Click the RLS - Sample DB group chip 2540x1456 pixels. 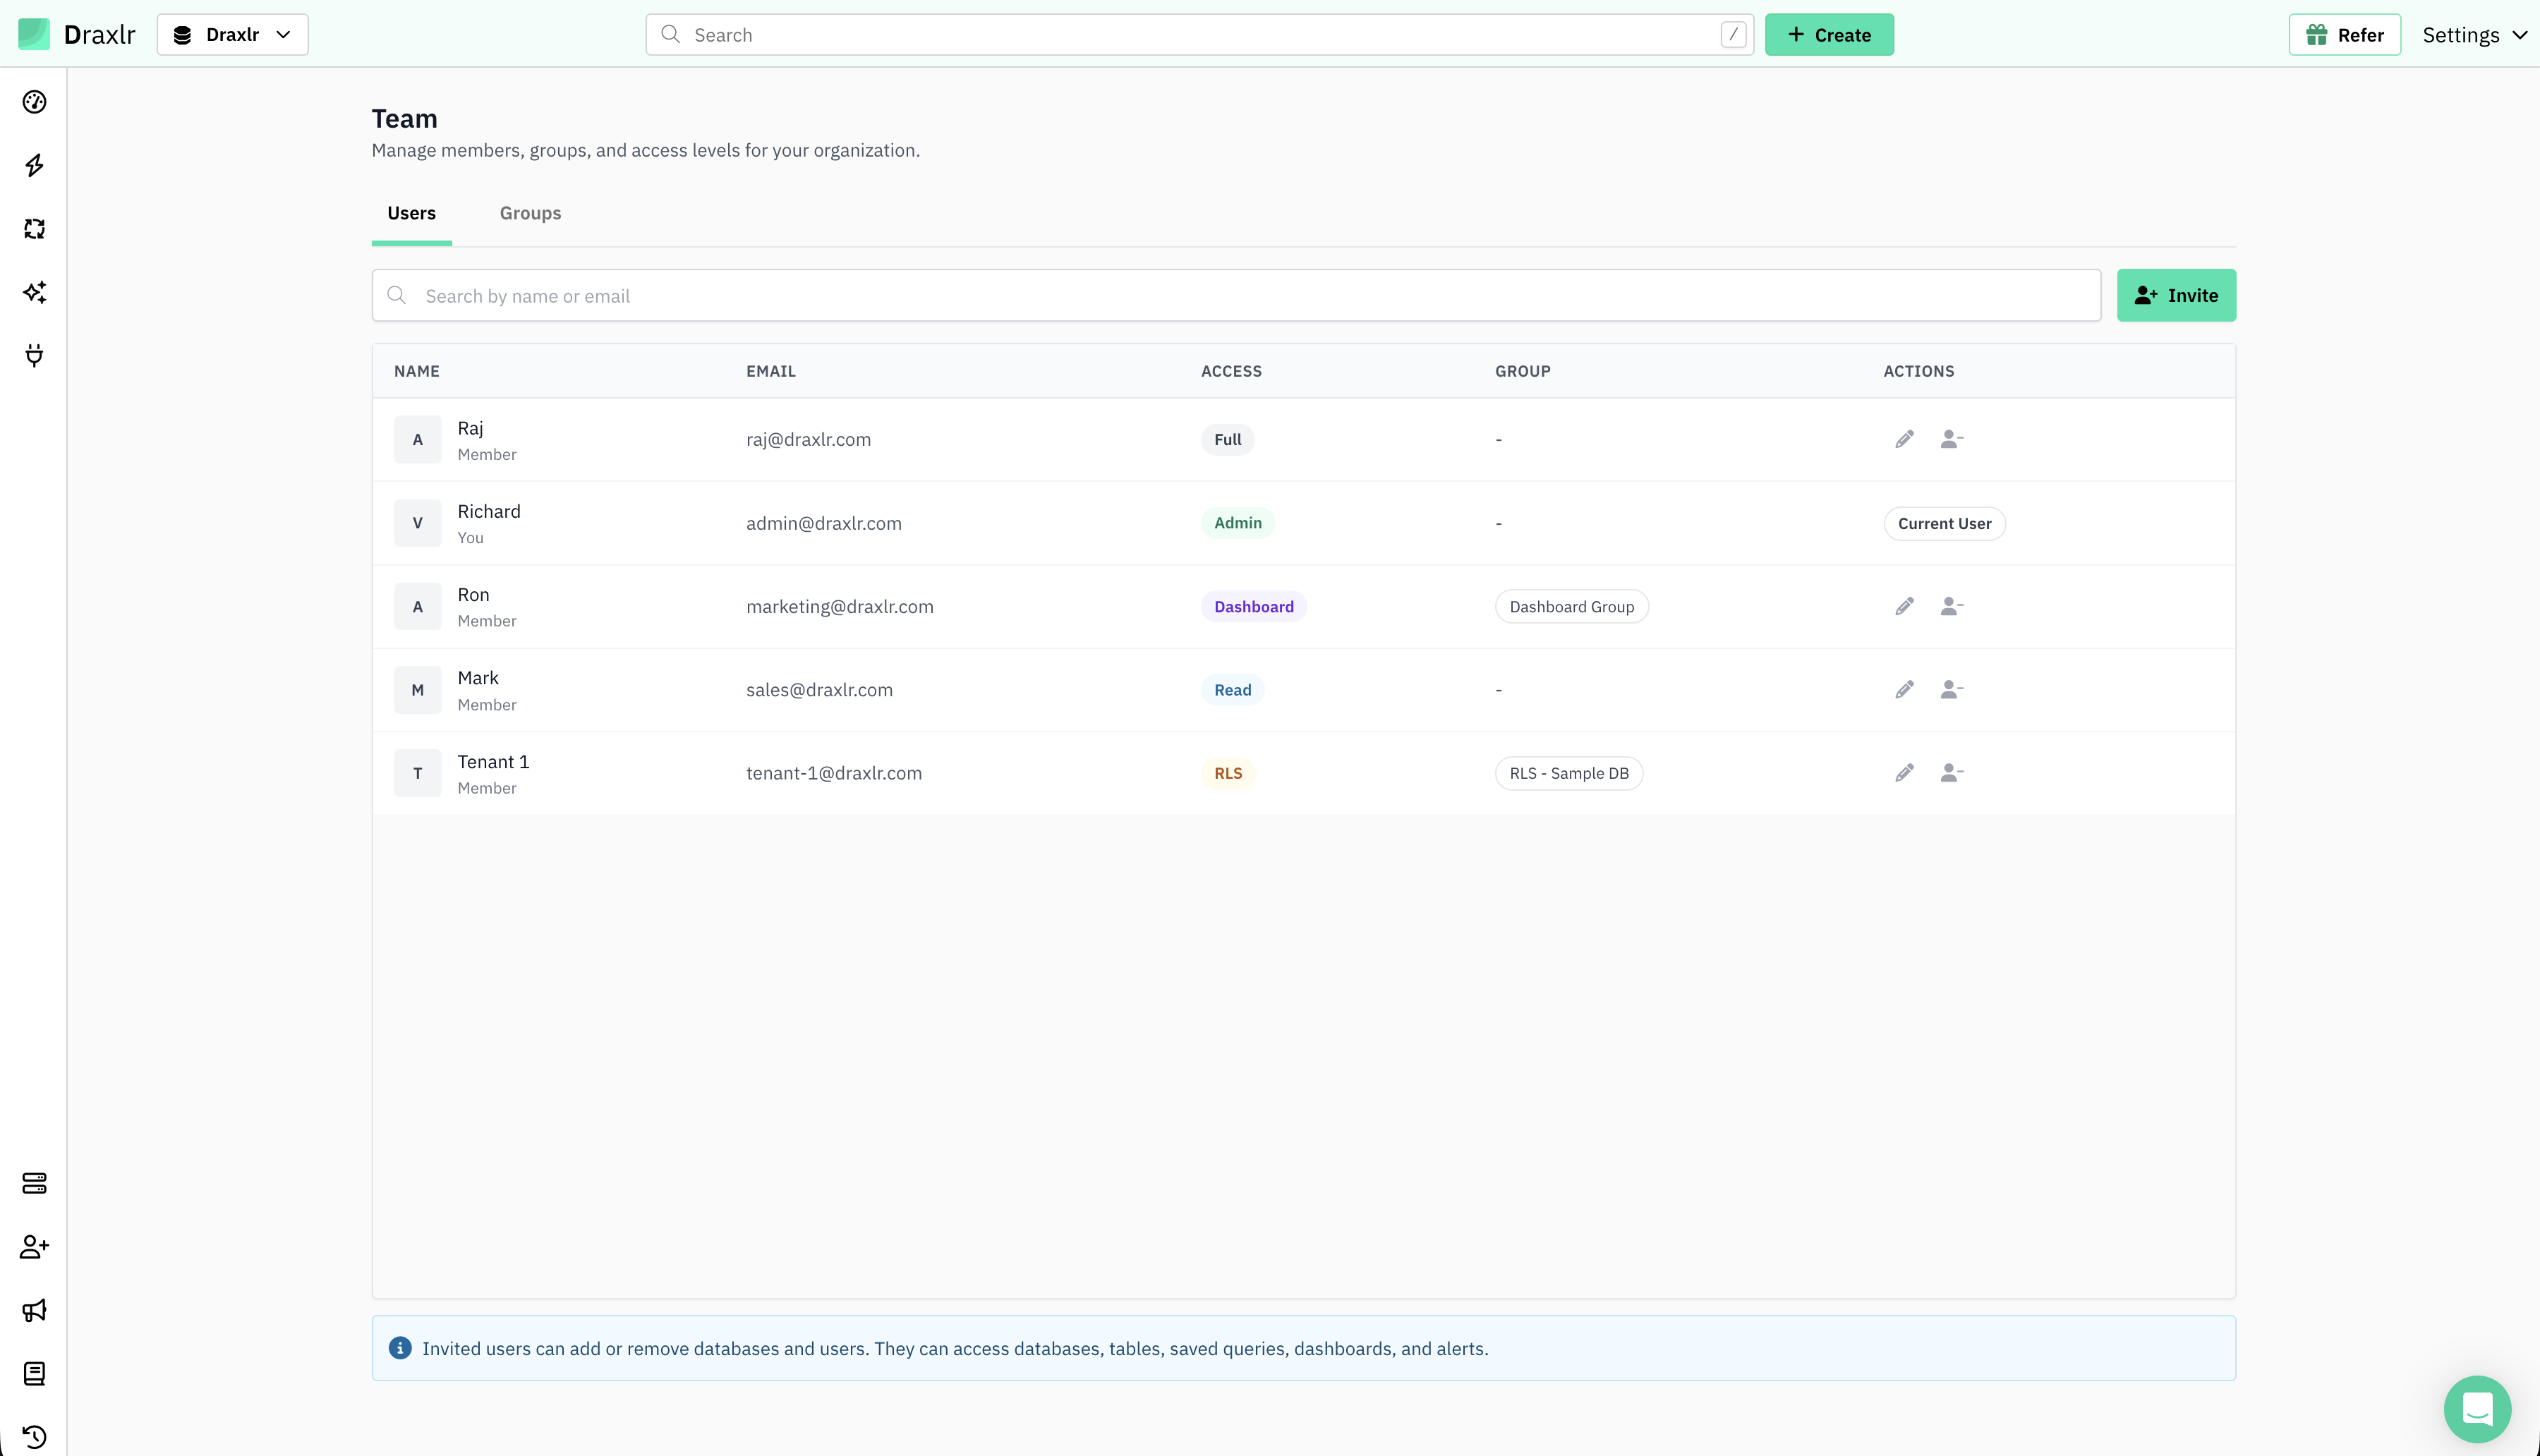[1569, 773]
